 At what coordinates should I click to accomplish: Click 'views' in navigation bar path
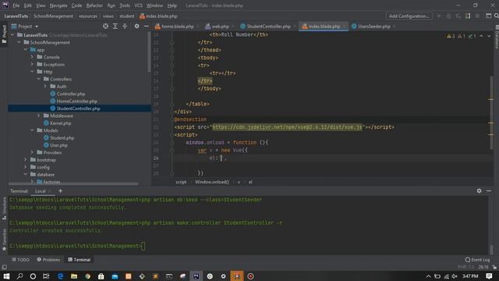[x=108, y=16]
